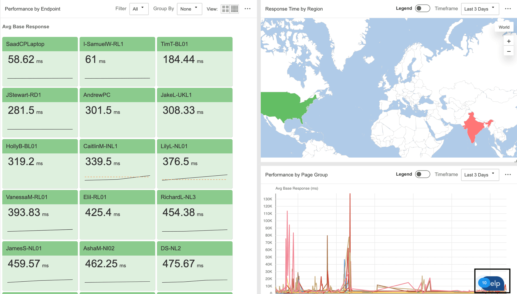The height and width of the screenshot is (294, 517).
Task: Open the RichardL-NL3 endpoint tile
Action: [194, 214]
